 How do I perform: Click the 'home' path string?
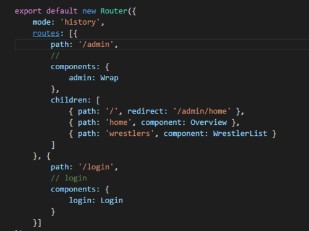tap(119, 122)
